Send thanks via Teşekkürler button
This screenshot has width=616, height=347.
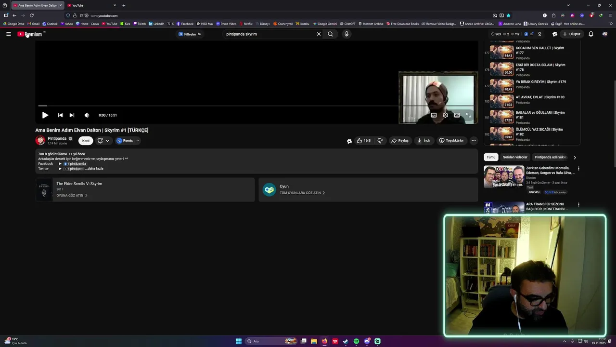pos(451,141)
